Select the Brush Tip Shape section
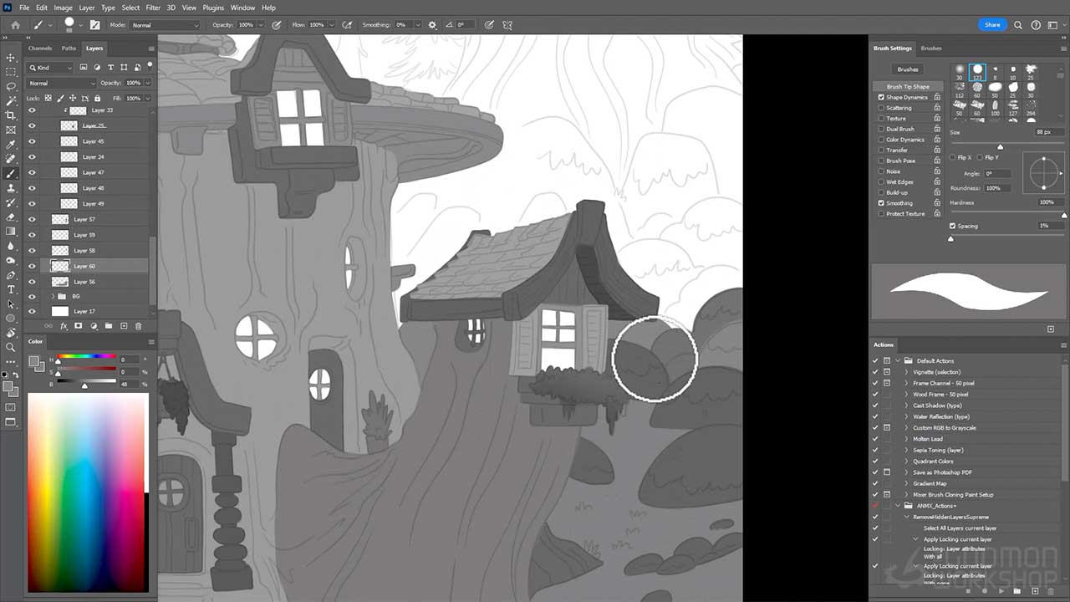 pos(908,86)
